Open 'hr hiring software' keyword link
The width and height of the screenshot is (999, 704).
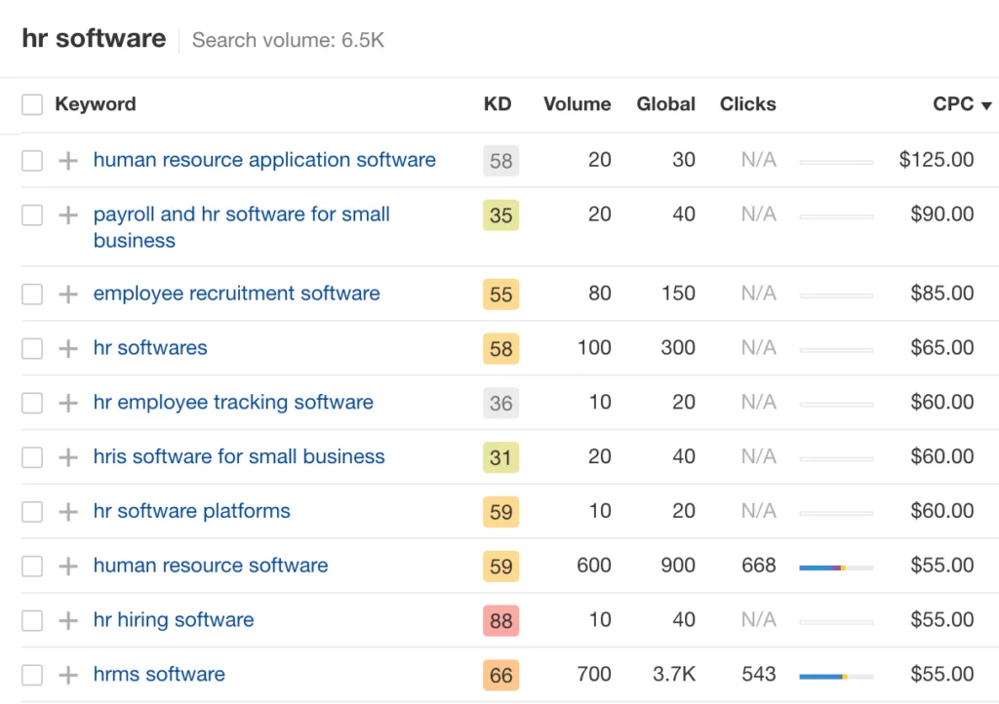click(x=173, y=619)
